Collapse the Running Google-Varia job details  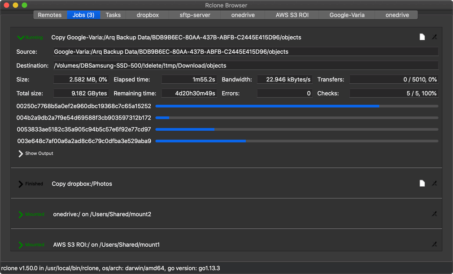[21, 38]
